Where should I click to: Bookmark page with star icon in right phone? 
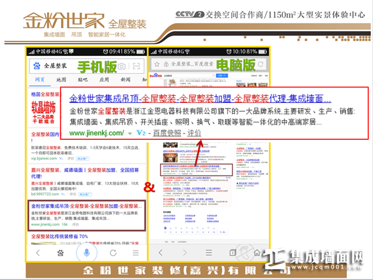pyautogui.click(x=157, y=65)
